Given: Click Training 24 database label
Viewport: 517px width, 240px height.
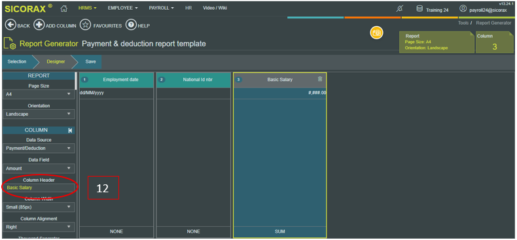Looking at the screenshot, I should coord(437,10).
